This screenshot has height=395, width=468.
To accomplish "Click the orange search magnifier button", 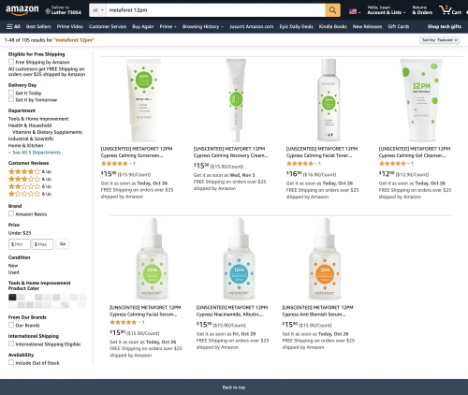I will [332, 10].
